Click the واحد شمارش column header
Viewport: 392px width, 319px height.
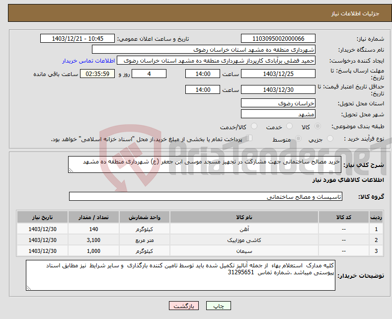coord(145,217)
